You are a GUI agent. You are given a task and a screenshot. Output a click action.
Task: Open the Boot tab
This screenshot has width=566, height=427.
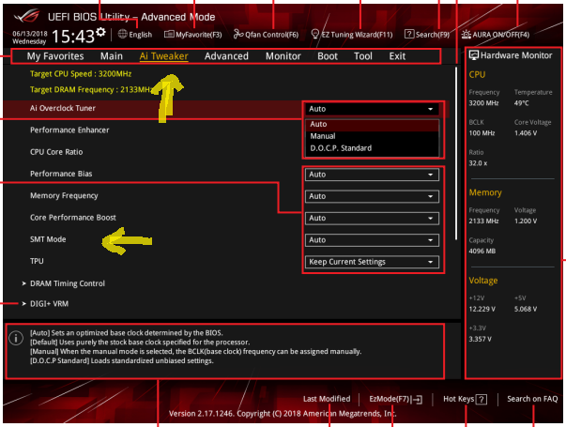pyautogui.click(x=328, y=56)
